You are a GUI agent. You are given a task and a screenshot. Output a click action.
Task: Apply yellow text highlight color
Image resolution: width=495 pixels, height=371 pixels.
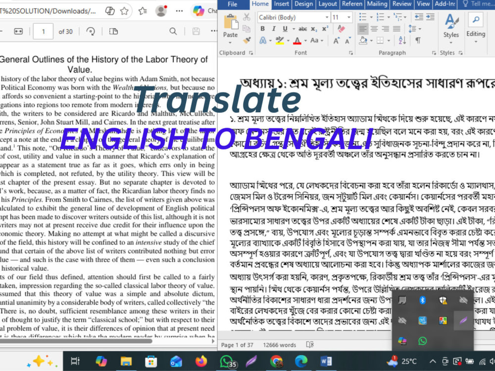point(279,41)
